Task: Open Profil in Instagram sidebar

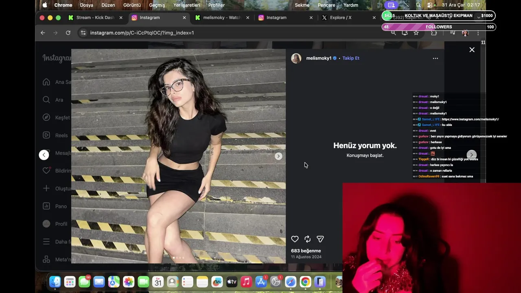Action: pyautogui.click(x=55, y=224)
